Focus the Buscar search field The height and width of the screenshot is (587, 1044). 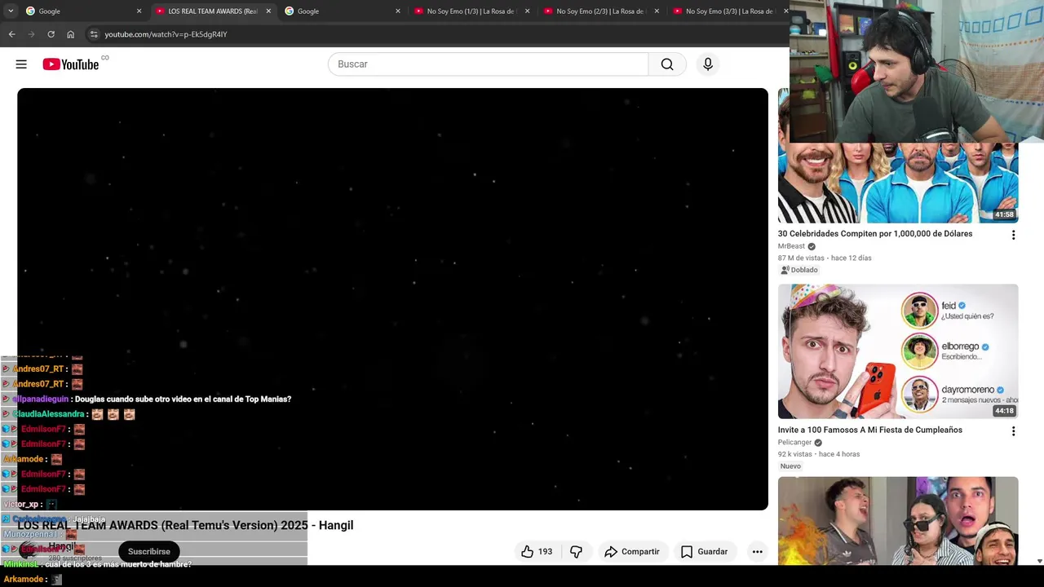click(488, 64)
